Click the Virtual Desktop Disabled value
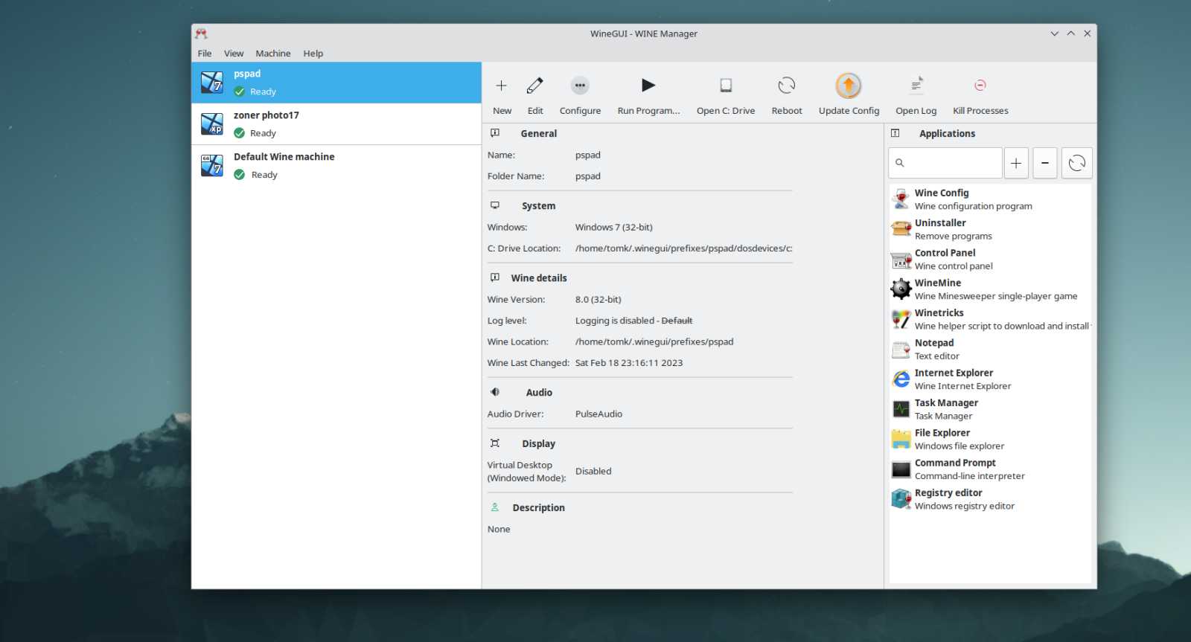 [x=593, y=472]
